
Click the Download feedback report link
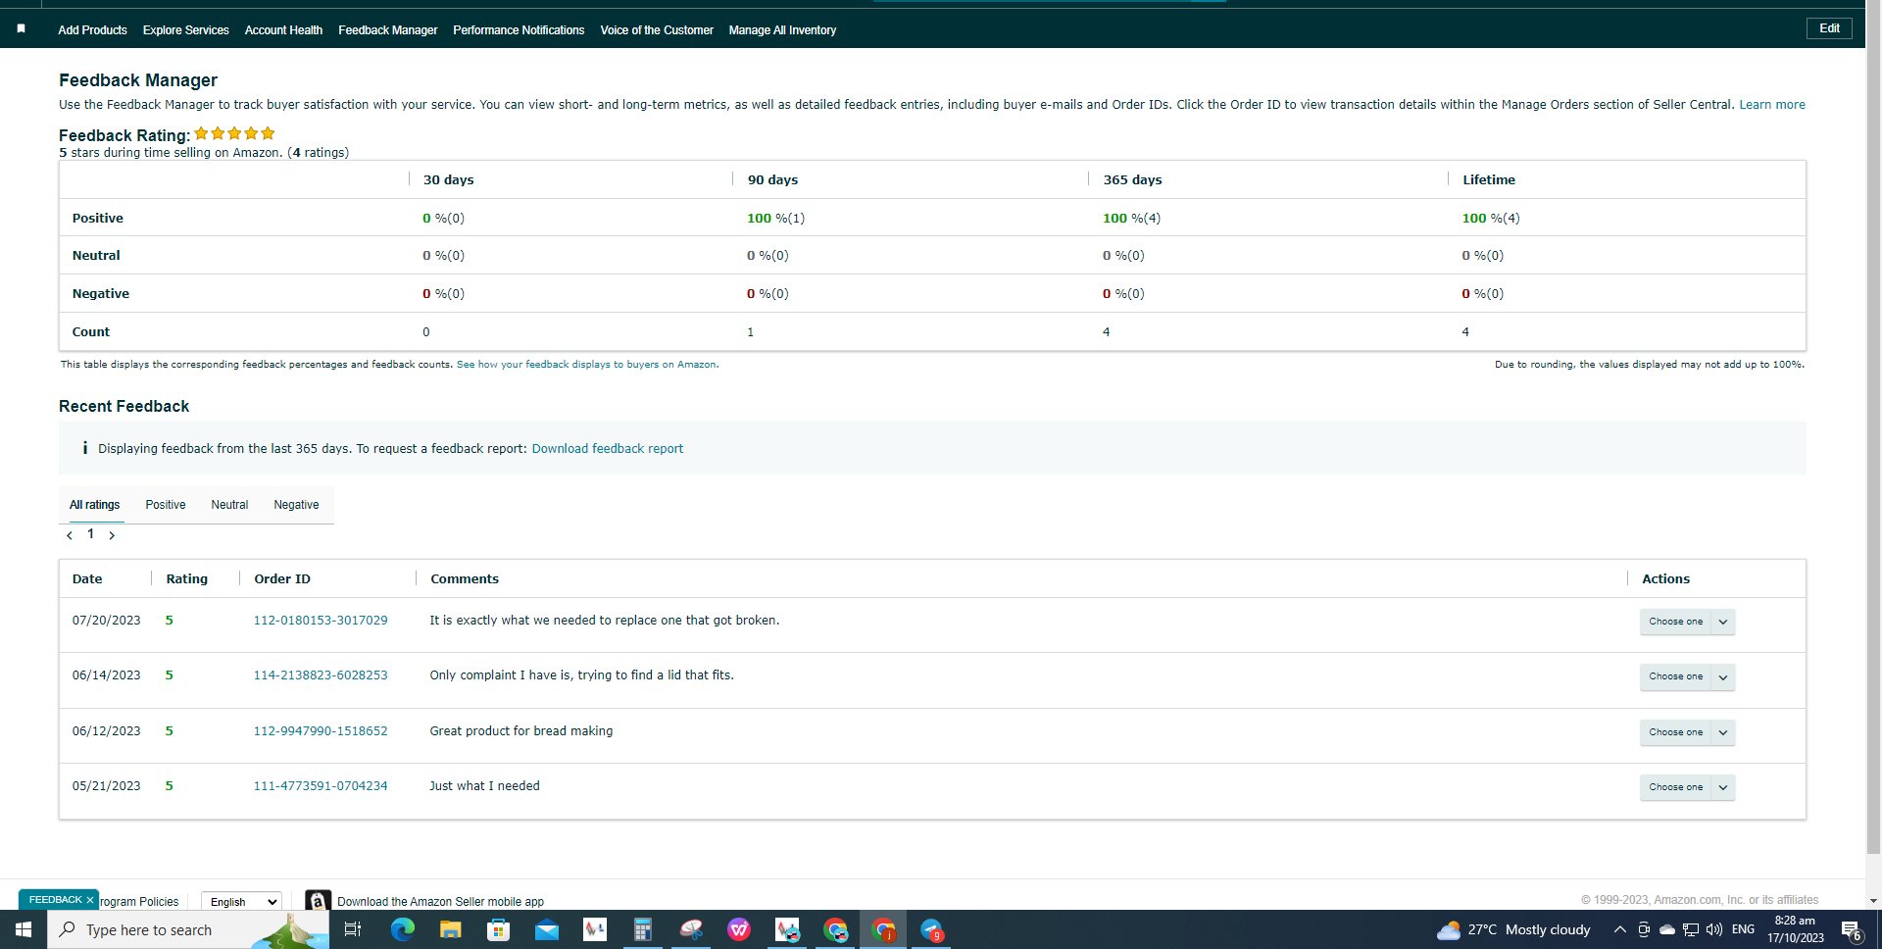(x=608, y=449)
